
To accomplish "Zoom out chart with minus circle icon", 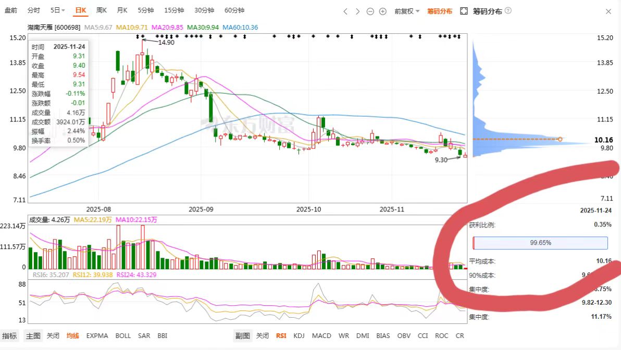I will 370,11.
